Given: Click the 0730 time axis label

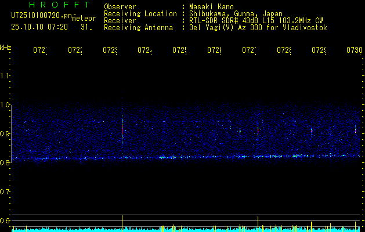Looking at the screenshot, I should point(355,50).
